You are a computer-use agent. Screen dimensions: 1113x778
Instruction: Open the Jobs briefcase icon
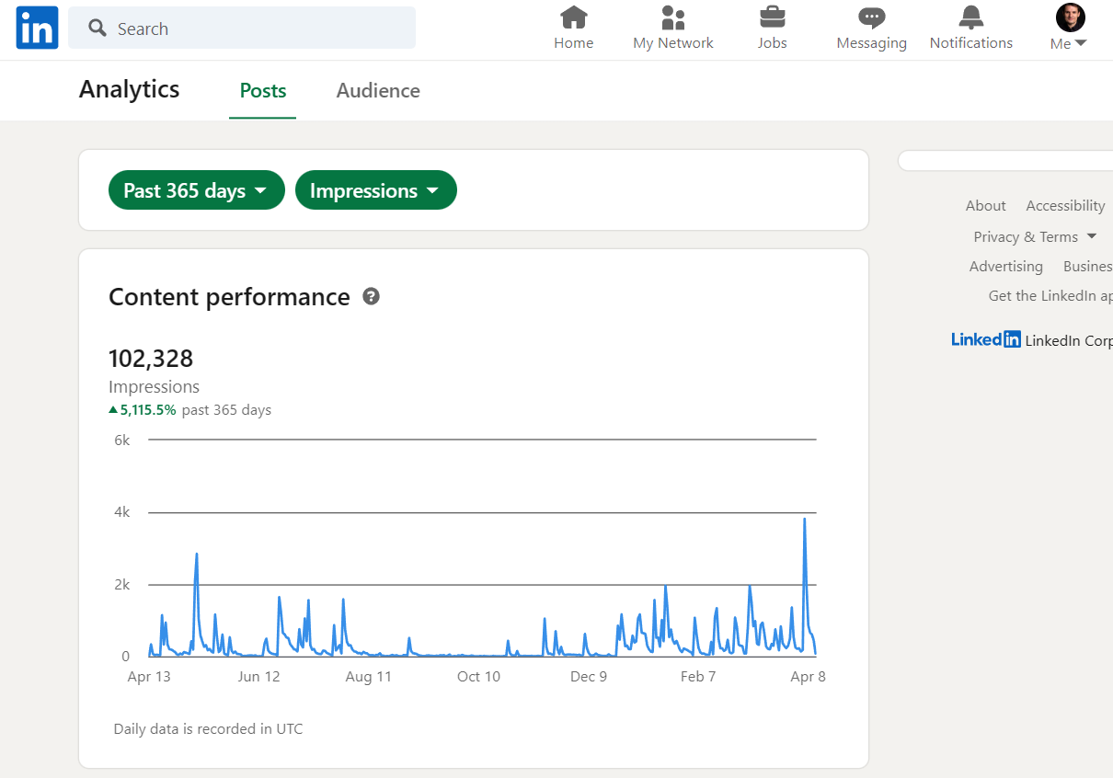click(772, 17)
